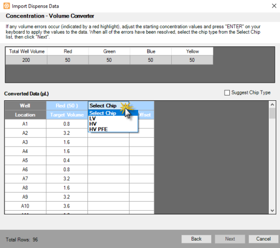This screenshot has width=280, height=248.
Task: Click the Next button
Action: pos(230,239)
